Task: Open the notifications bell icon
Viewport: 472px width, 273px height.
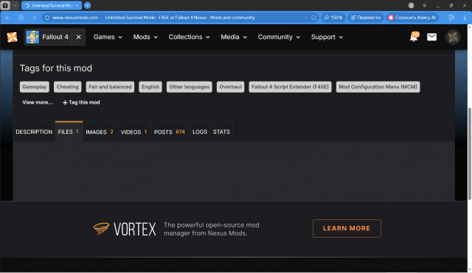Action: (414, 37)
